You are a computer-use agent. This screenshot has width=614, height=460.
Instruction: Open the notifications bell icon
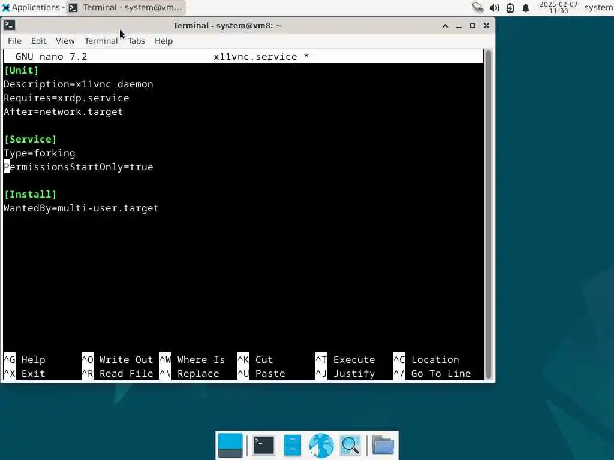[x=526, y=7]
